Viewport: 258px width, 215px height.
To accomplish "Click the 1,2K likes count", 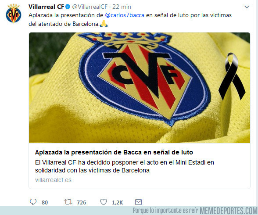I will (x=118, y=203).
